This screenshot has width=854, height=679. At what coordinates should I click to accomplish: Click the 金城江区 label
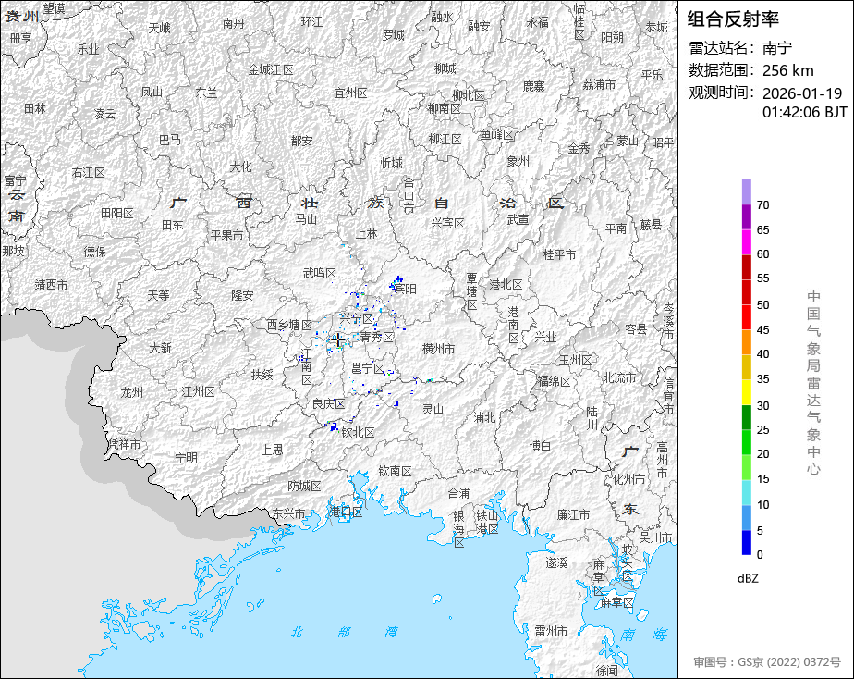pyautogui.click(x=271, y=69)
